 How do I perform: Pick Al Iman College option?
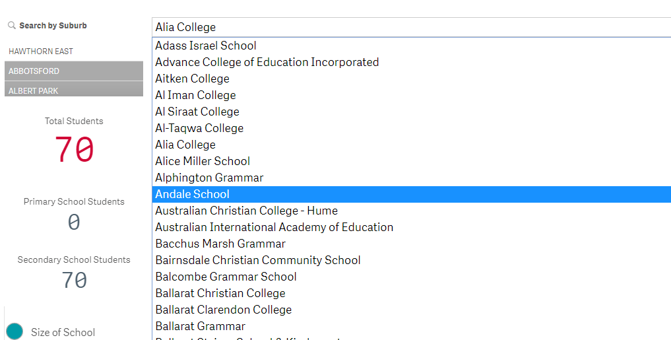411,95
